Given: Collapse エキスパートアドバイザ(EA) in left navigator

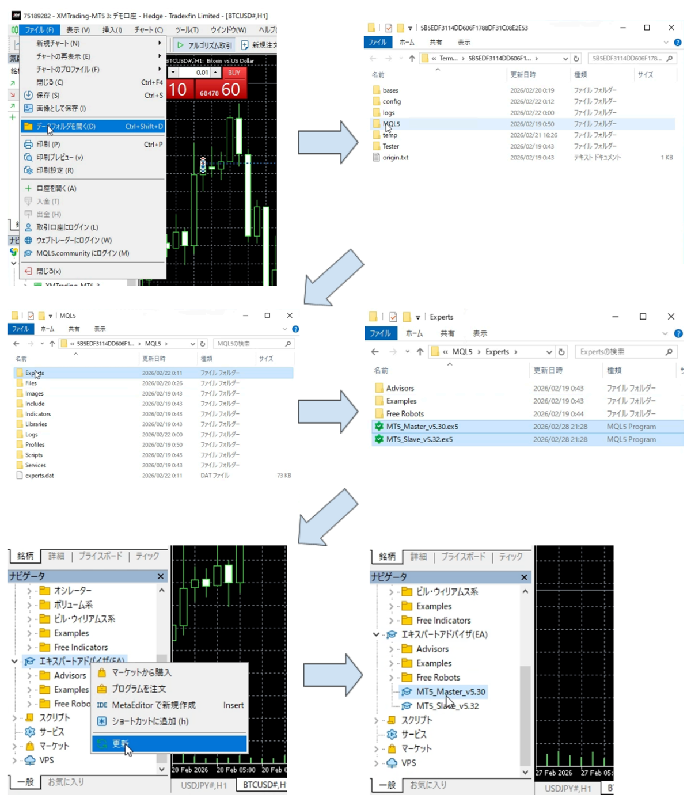Looking at the screenshot, I should [x=14, y=661].
